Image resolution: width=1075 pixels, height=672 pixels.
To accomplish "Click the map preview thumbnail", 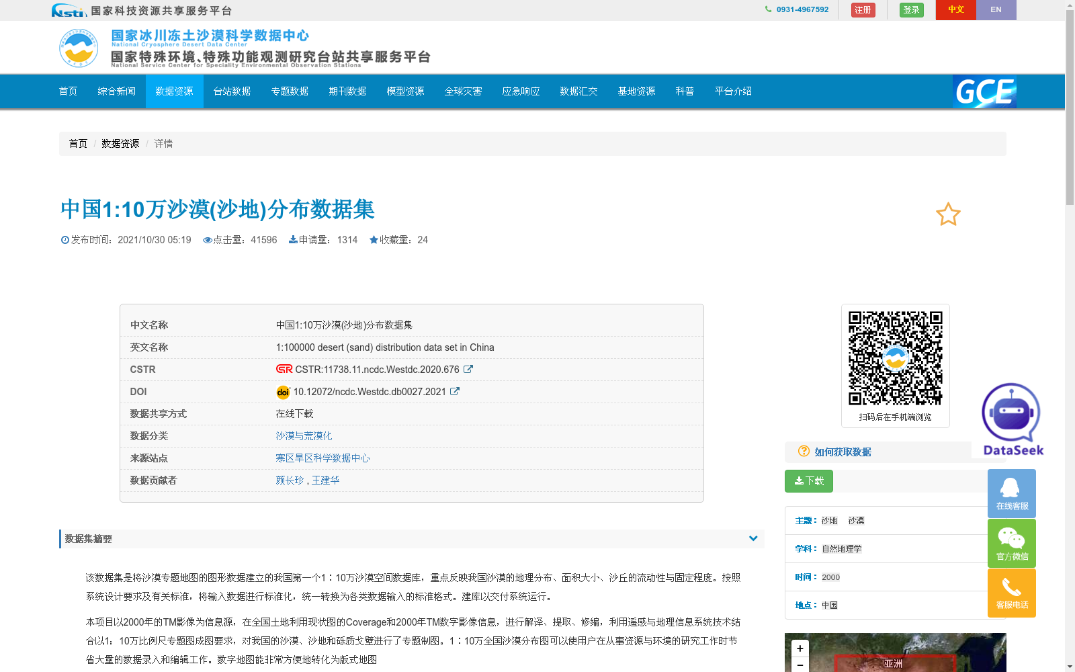I will [895, 653].
